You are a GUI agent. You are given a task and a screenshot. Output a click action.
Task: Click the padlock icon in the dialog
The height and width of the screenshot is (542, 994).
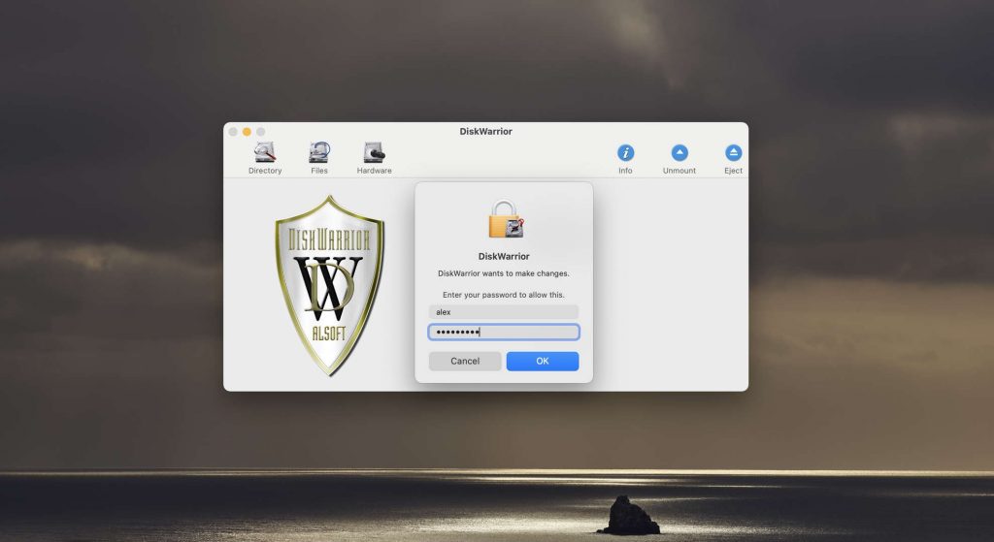pyautogui.click(x=505, y=219)
